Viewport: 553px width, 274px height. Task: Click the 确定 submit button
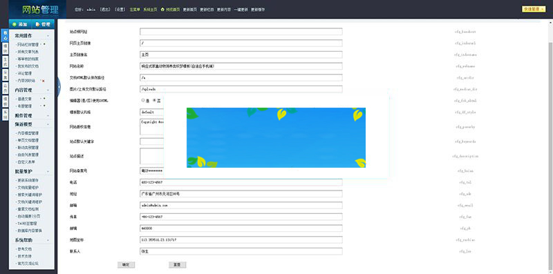[x=126, y=265]
